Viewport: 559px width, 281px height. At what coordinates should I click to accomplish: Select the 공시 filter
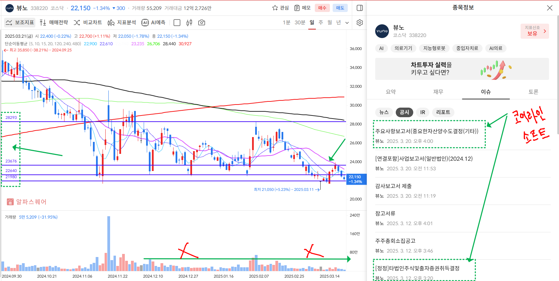tap(404, 112)
